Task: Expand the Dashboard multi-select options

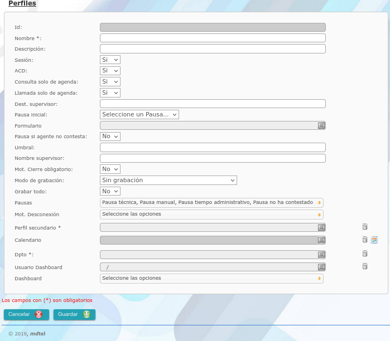Action: pyautogui.click(x=211, y=279)
